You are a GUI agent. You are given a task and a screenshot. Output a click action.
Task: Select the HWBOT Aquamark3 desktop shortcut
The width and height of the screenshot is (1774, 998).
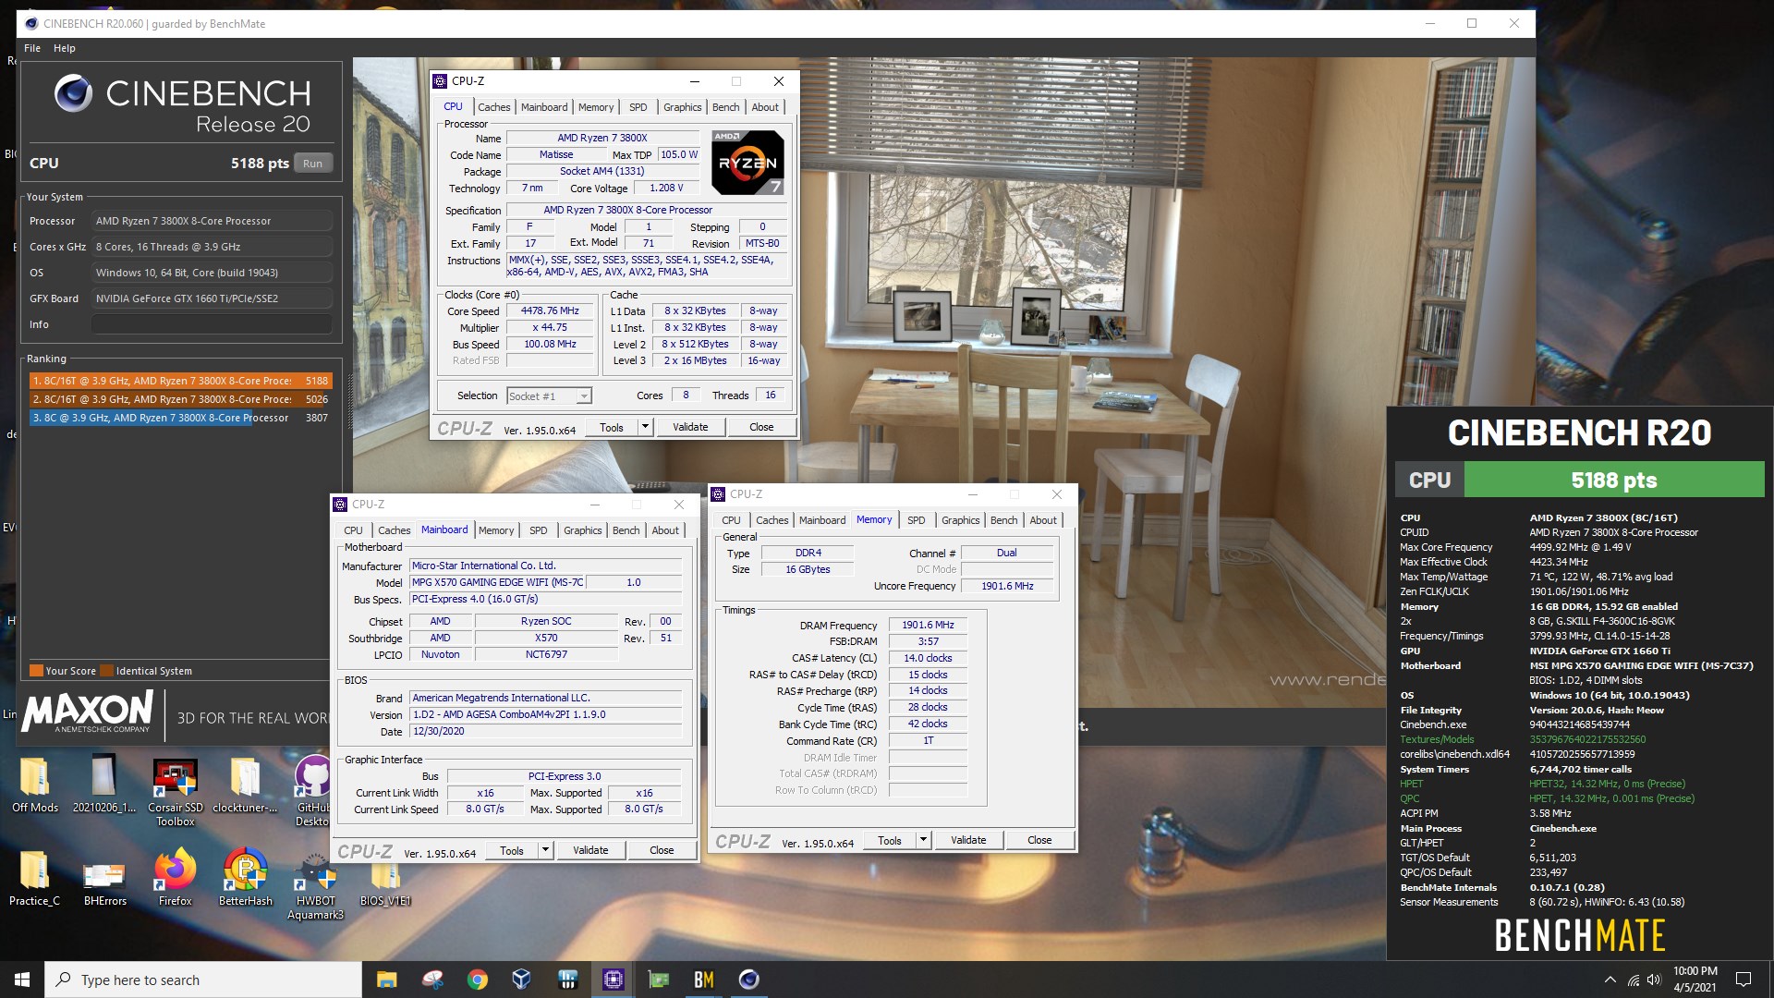pos(315,885)
